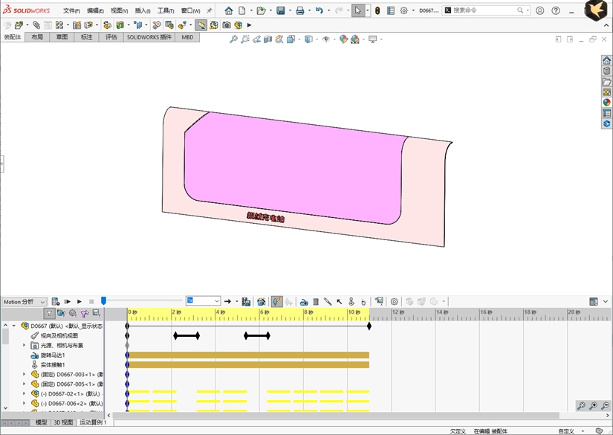
Task: Click the Calculate motion study icon
Action: point(56,302)
